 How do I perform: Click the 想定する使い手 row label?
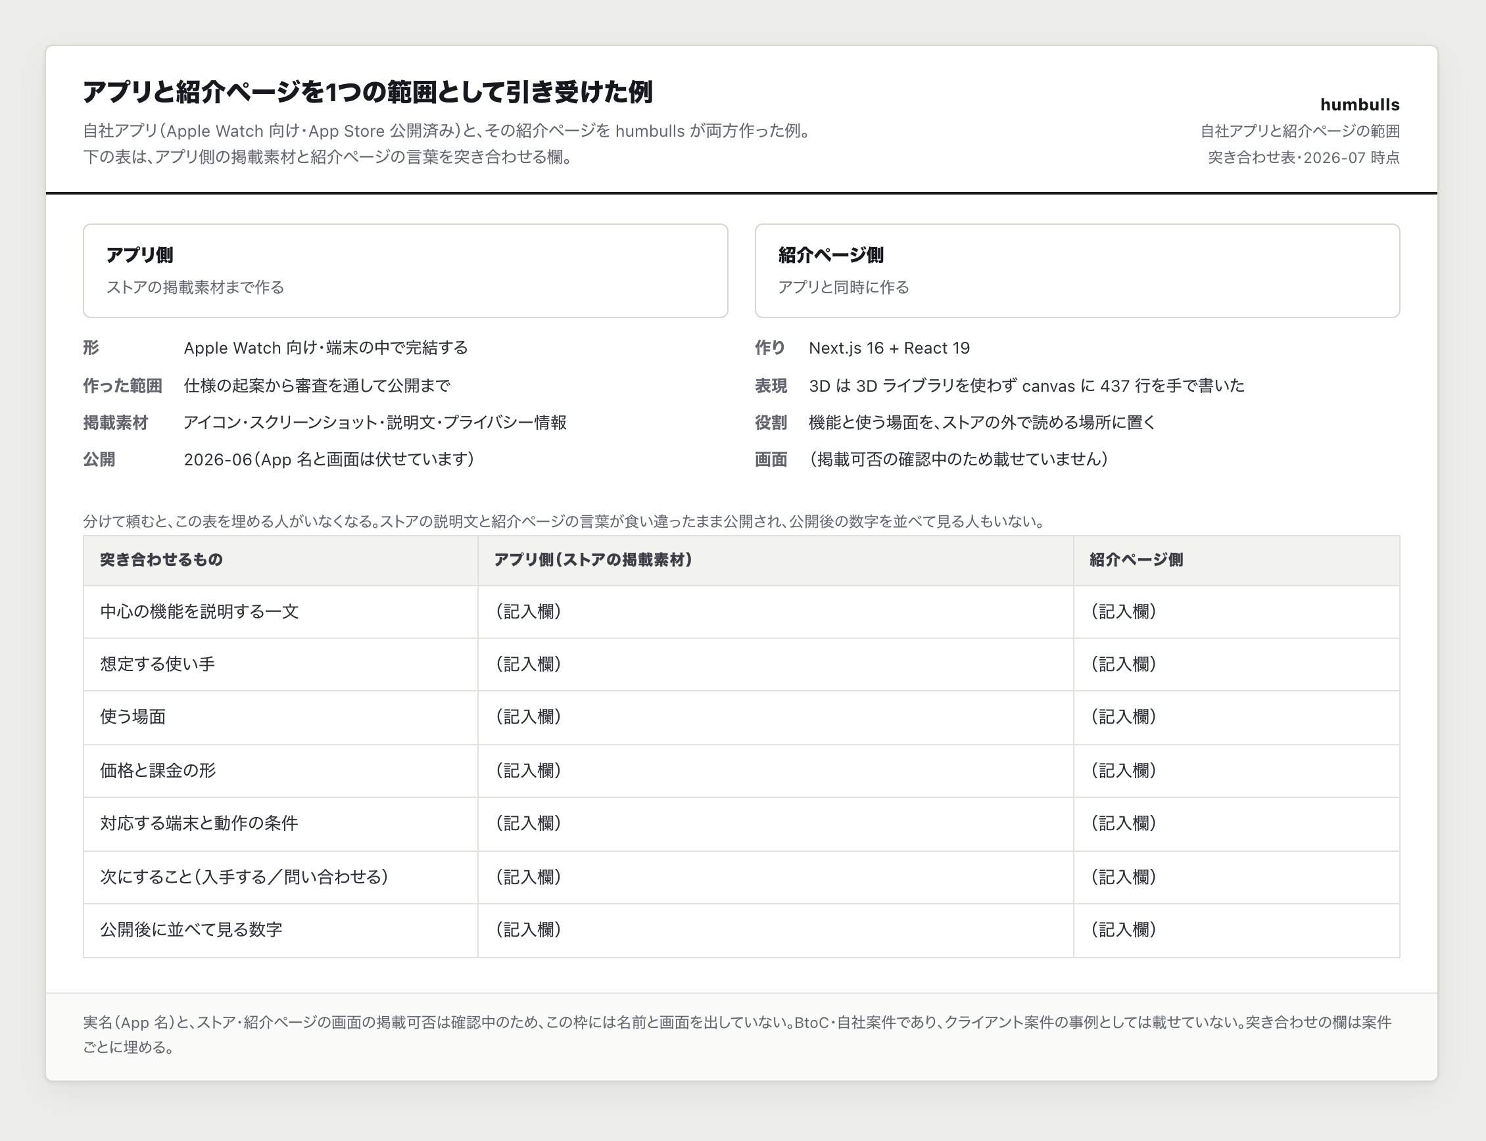[157, 664]
